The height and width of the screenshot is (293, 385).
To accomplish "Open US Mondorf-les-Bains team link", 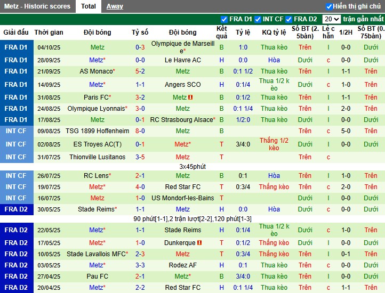I will [183, 198].
